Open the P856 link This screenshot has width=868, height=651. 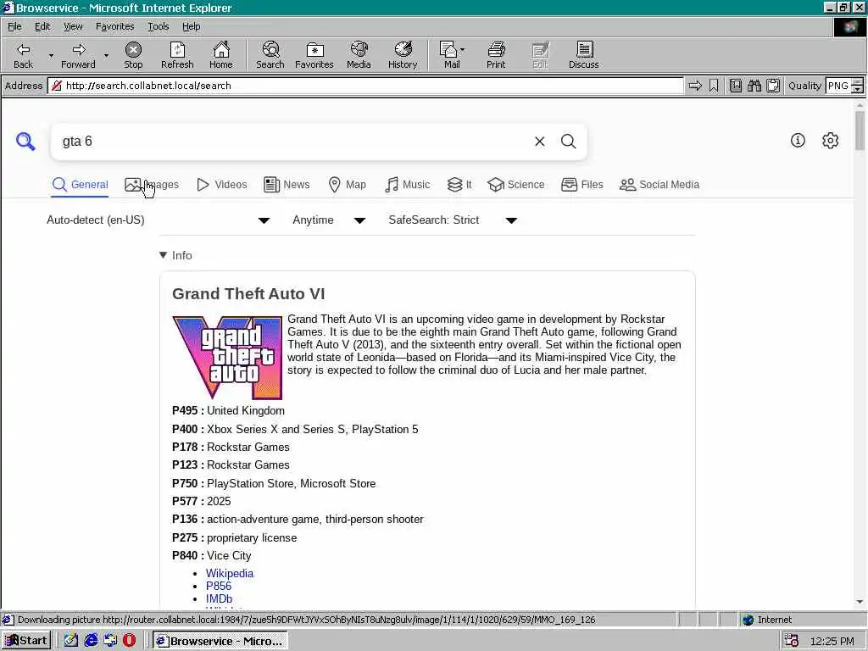pyautogui.click(x=219, y=587)
